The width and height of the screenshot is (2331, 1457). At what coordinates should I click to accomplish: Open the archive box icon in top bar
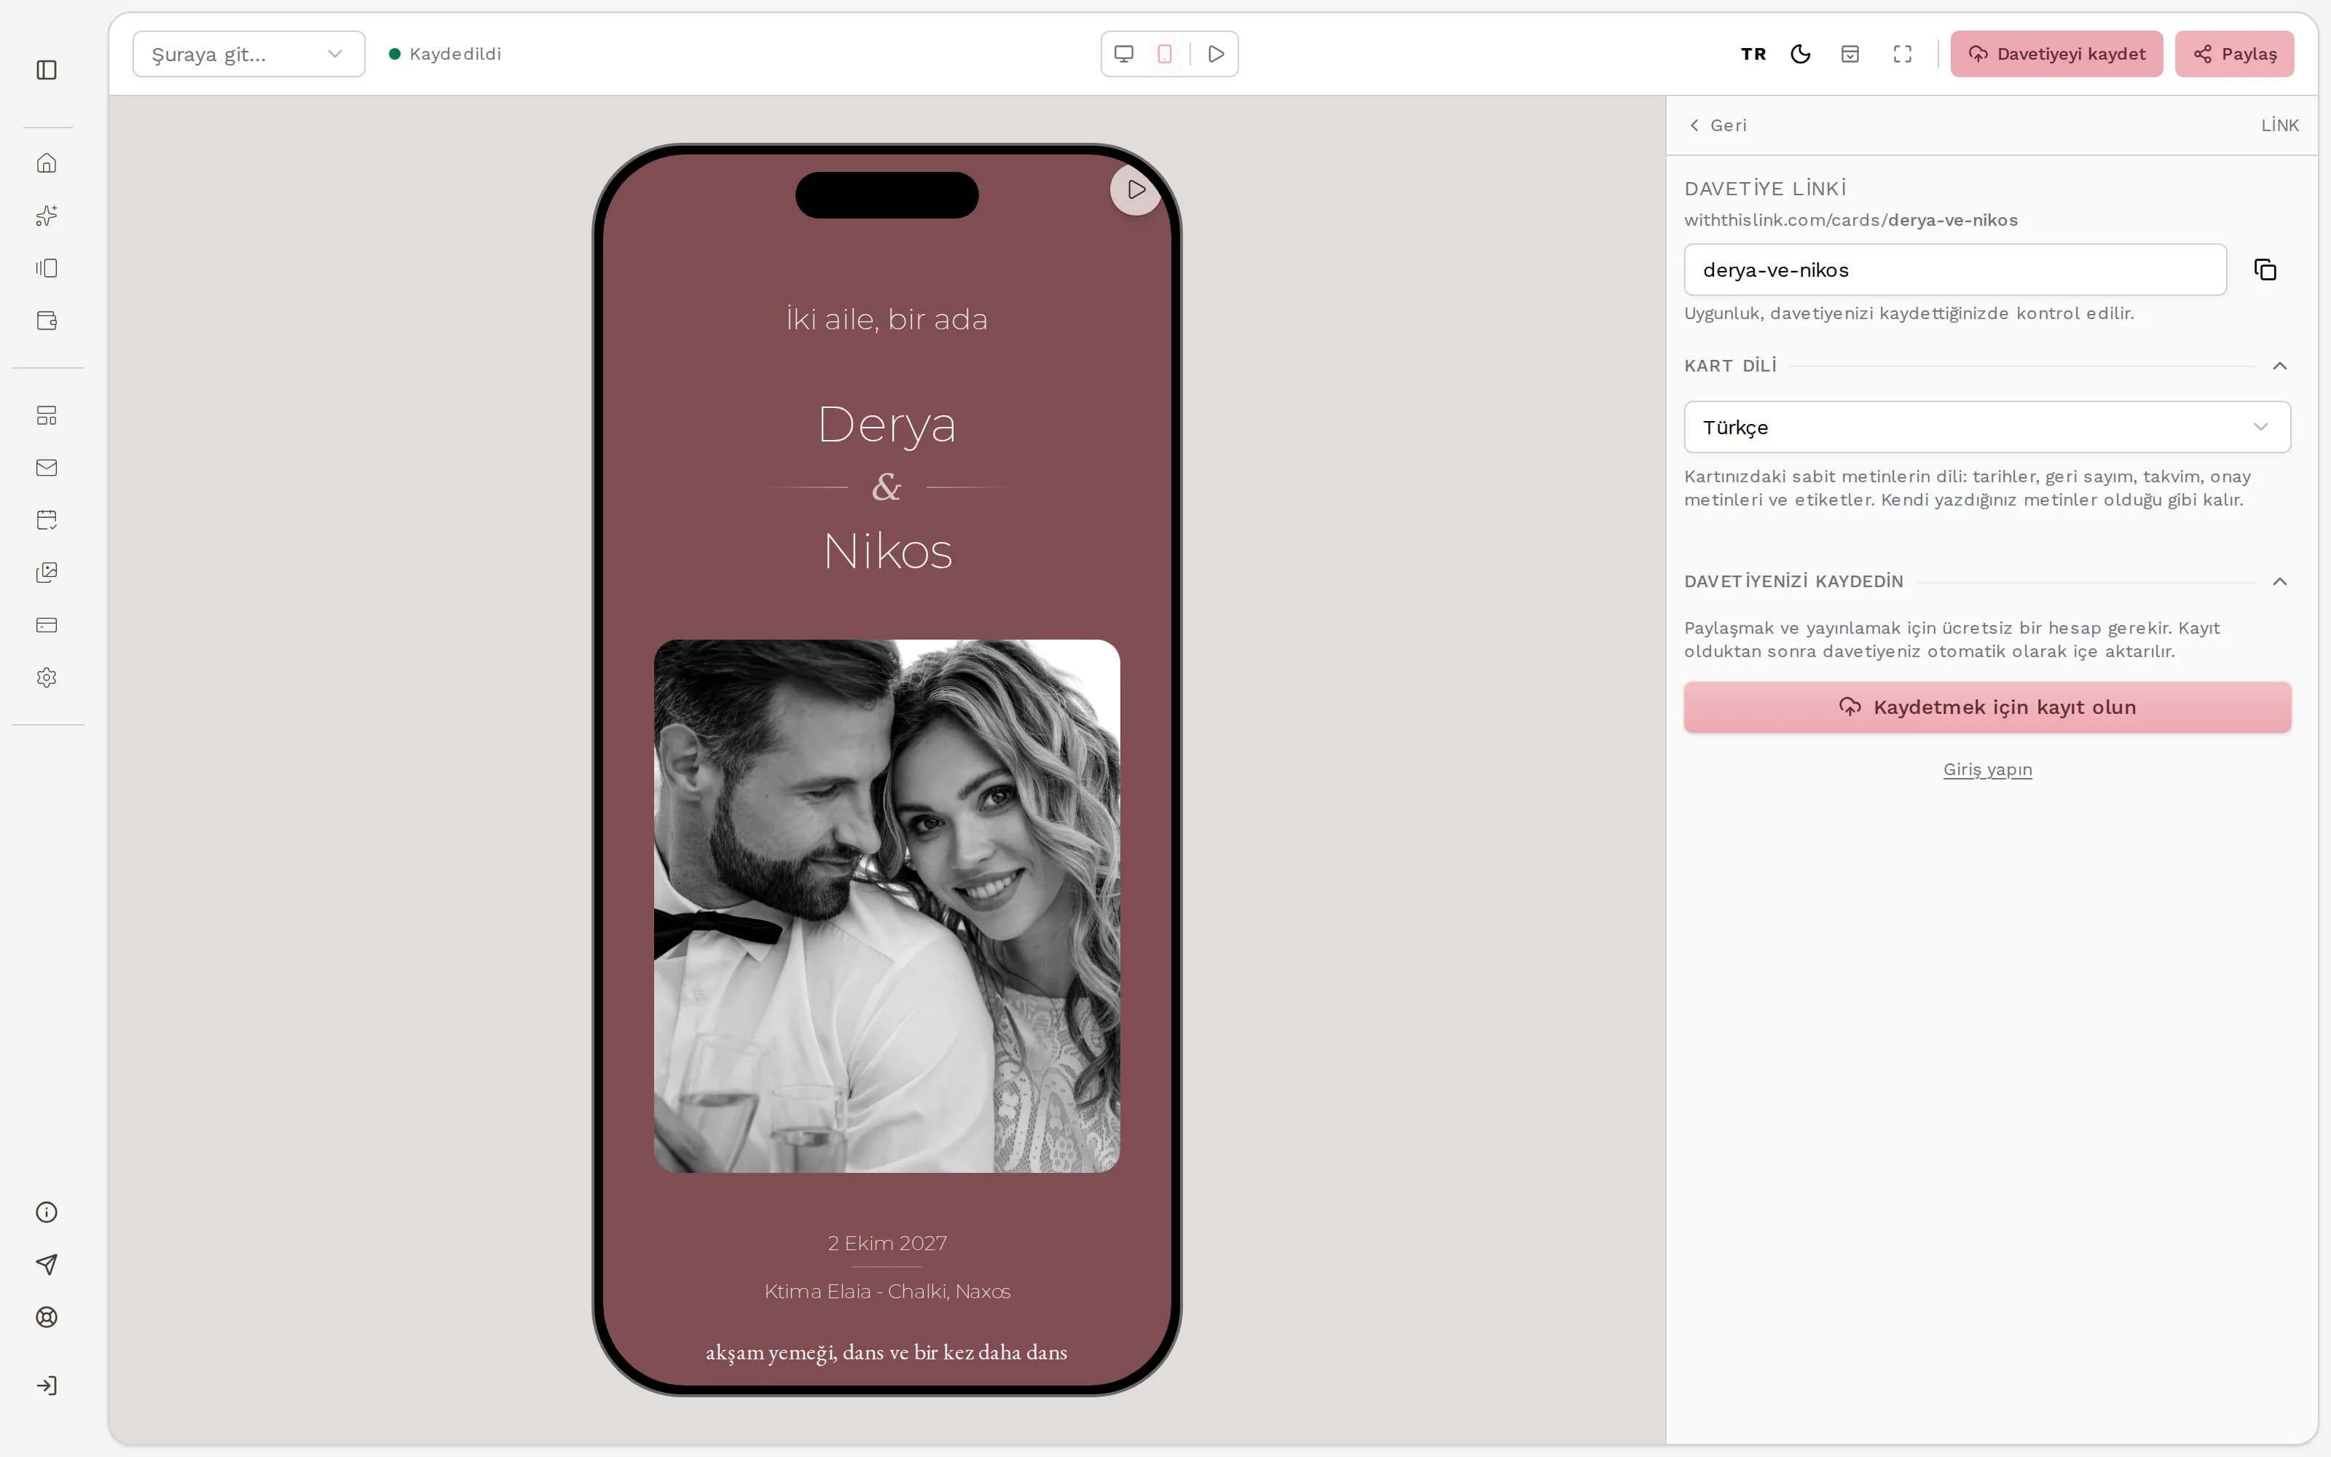point(1850,54)
